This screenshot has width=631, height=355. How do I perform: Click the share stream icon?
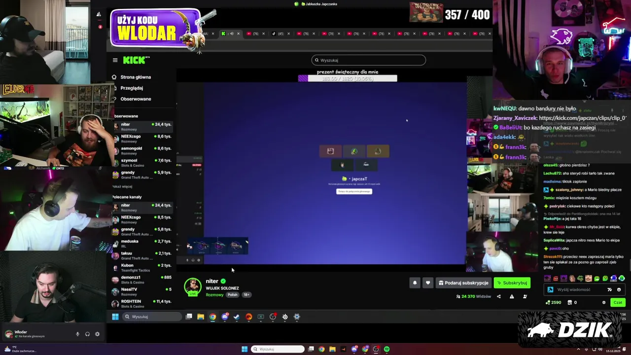498,296
